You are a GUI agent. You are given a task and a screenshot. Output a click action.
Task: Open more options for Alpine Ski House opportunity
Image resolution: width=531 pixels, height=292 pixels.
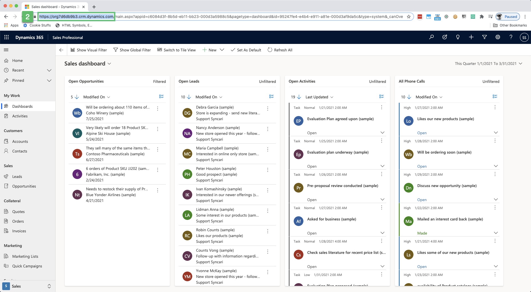tap(158, 129)
